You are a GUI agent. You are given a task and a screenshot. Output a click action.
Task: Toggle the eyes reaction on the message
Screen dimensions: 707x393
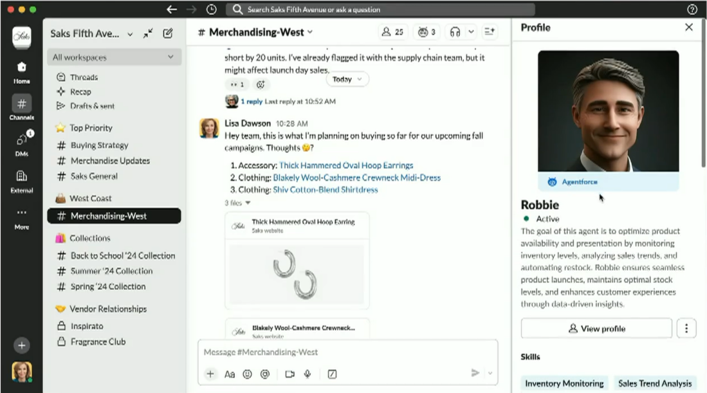(x=236, y=84)
